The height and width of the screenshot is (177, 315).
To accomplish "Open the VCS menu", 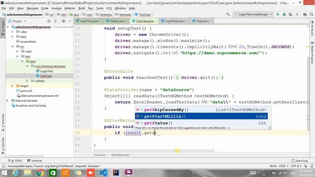I will click(x=109, y=8).
